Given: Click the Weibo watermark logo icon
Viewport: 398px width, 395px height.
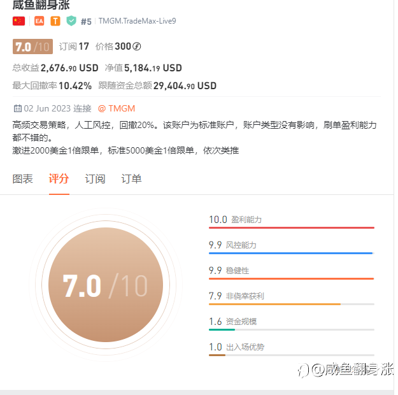Looking at the screenshot, I should coord(303,370).
